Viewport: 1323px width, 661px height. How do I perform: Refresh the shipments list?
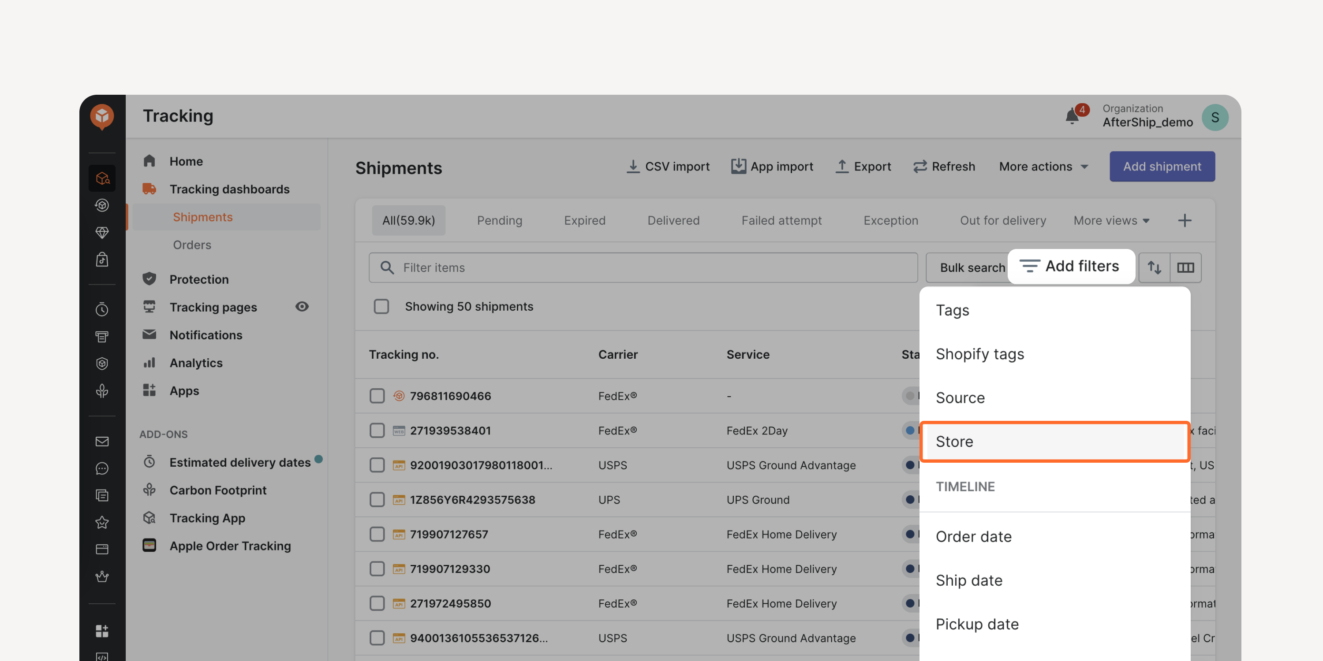[x=944, y=166]
